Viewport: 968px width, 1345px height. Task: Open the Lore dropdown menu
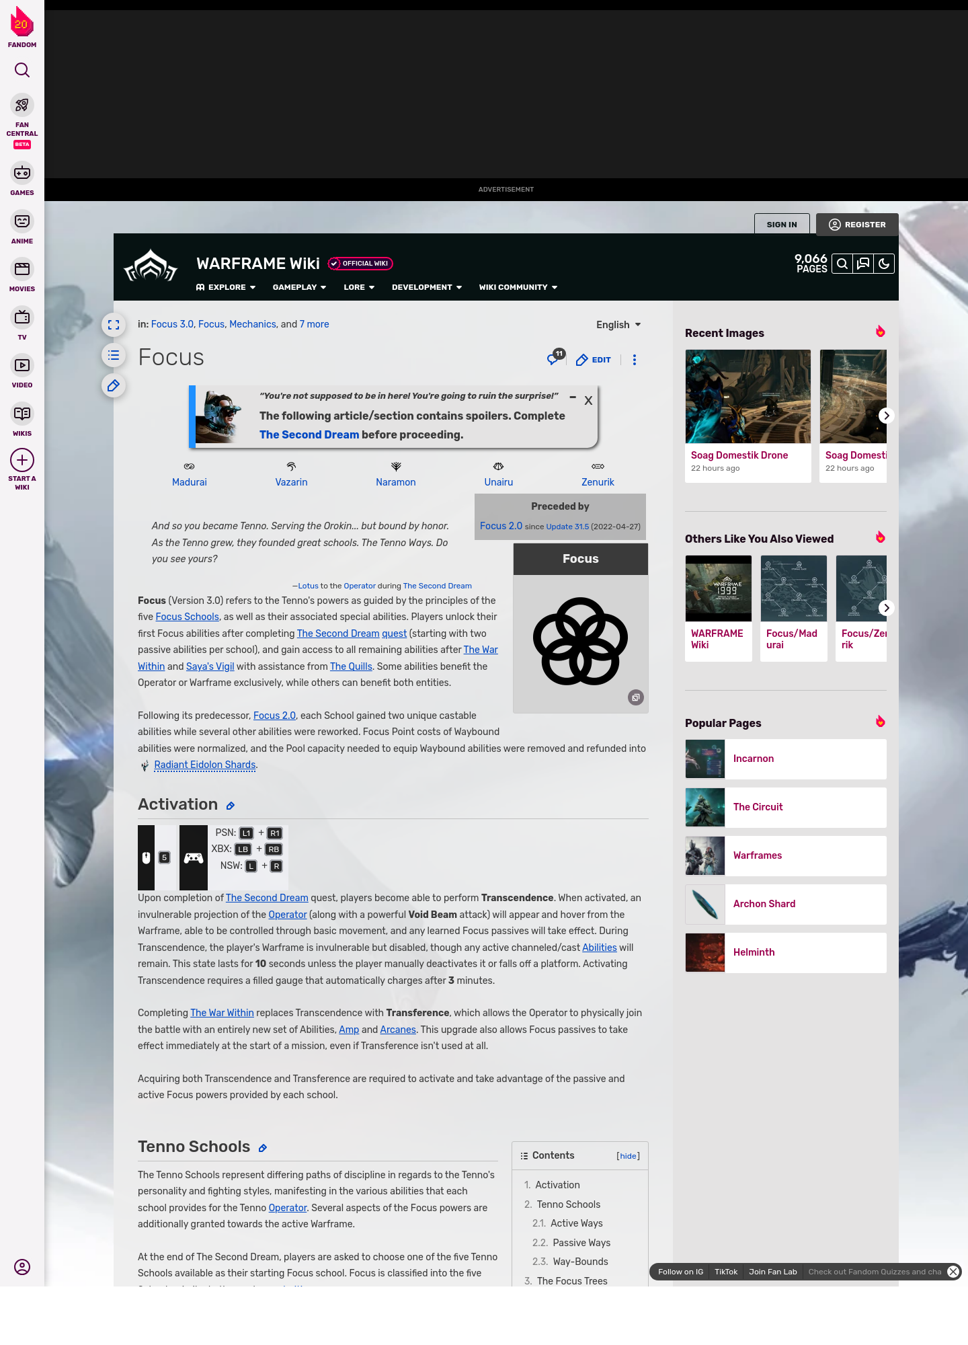point(359,287)
